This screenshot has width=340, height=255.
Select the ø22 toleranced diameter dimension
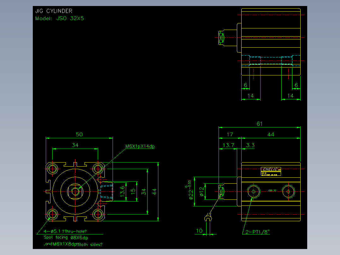pos(189,190)
